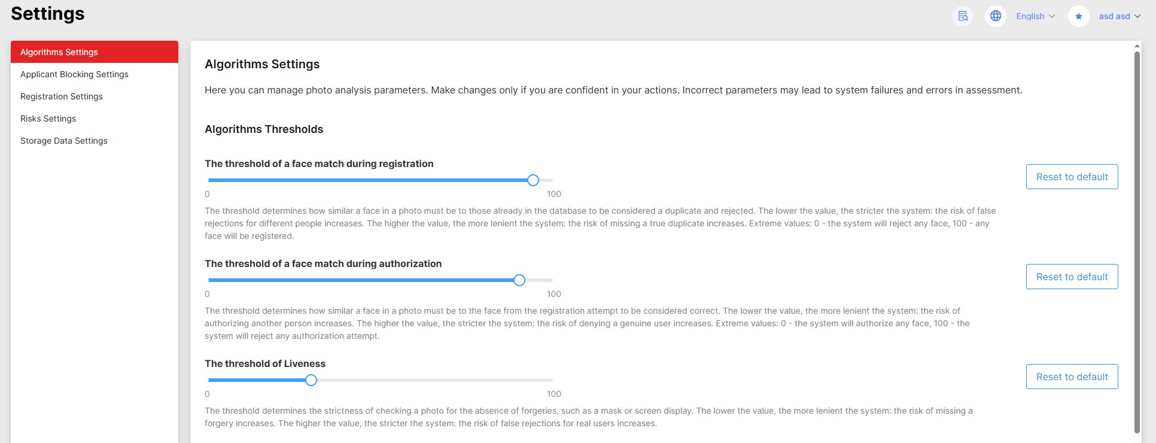Open Applicant Blocking Settings section
The image size is (1156, 443).
[x=74, y=74]
